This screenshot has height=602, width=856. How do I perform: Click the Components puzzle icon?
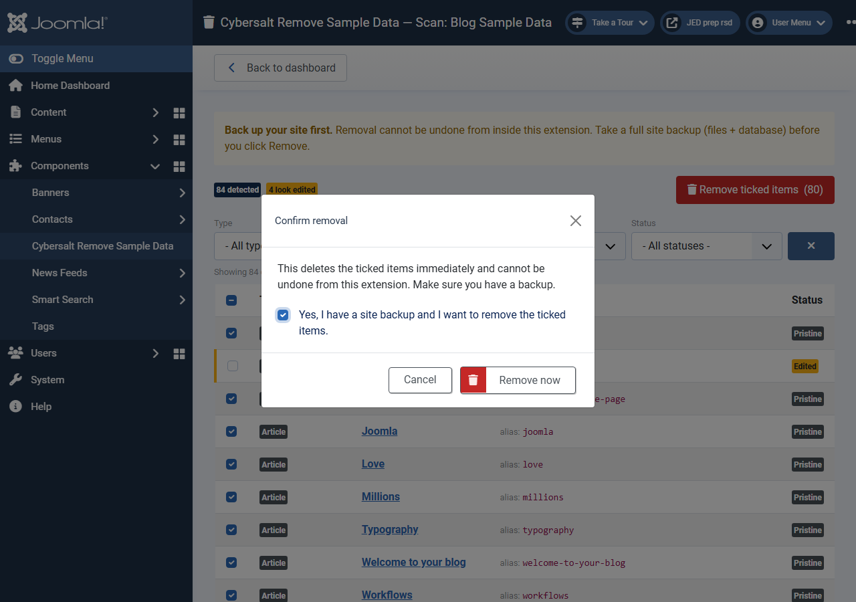click(x=15, y=166)
